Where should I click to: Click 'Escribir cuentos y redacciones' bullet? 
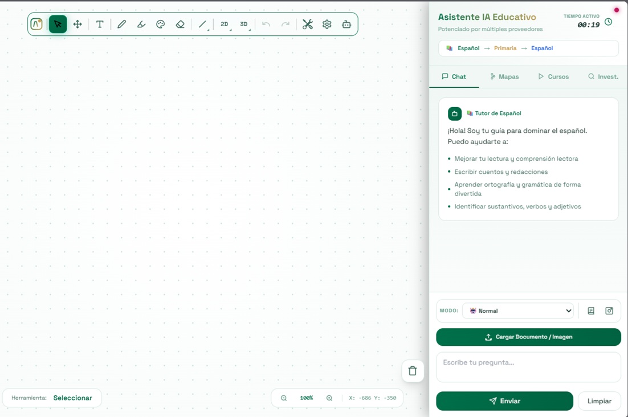501,171
